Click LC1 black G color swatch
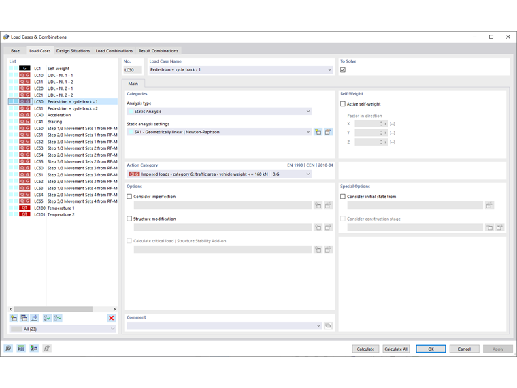Screen dimensions: 517x388 point(24,68)
